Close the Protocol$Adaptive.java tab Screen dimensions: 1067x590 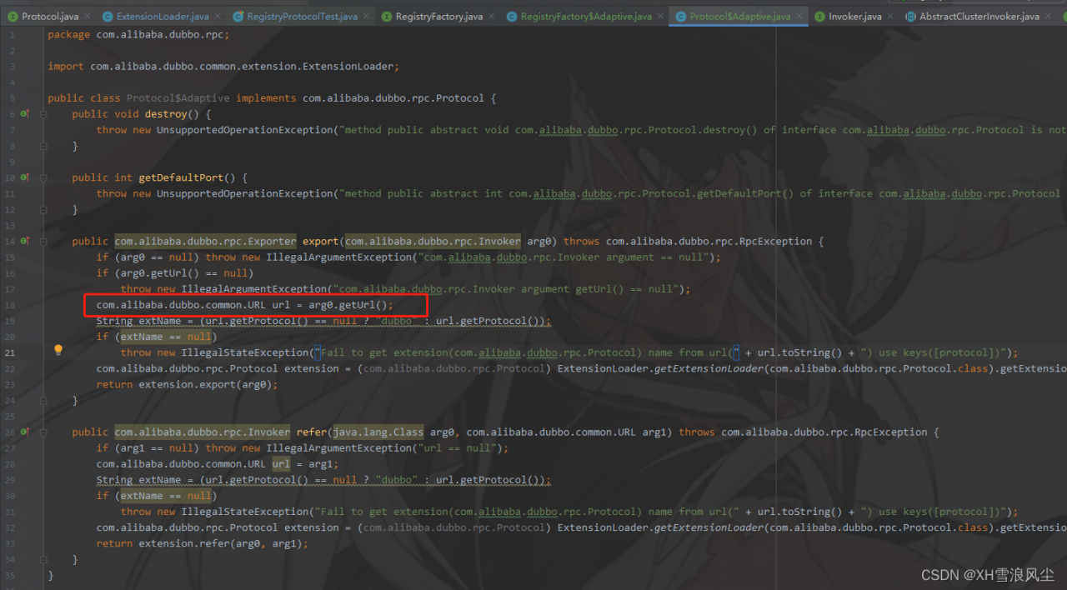(799, 16)
